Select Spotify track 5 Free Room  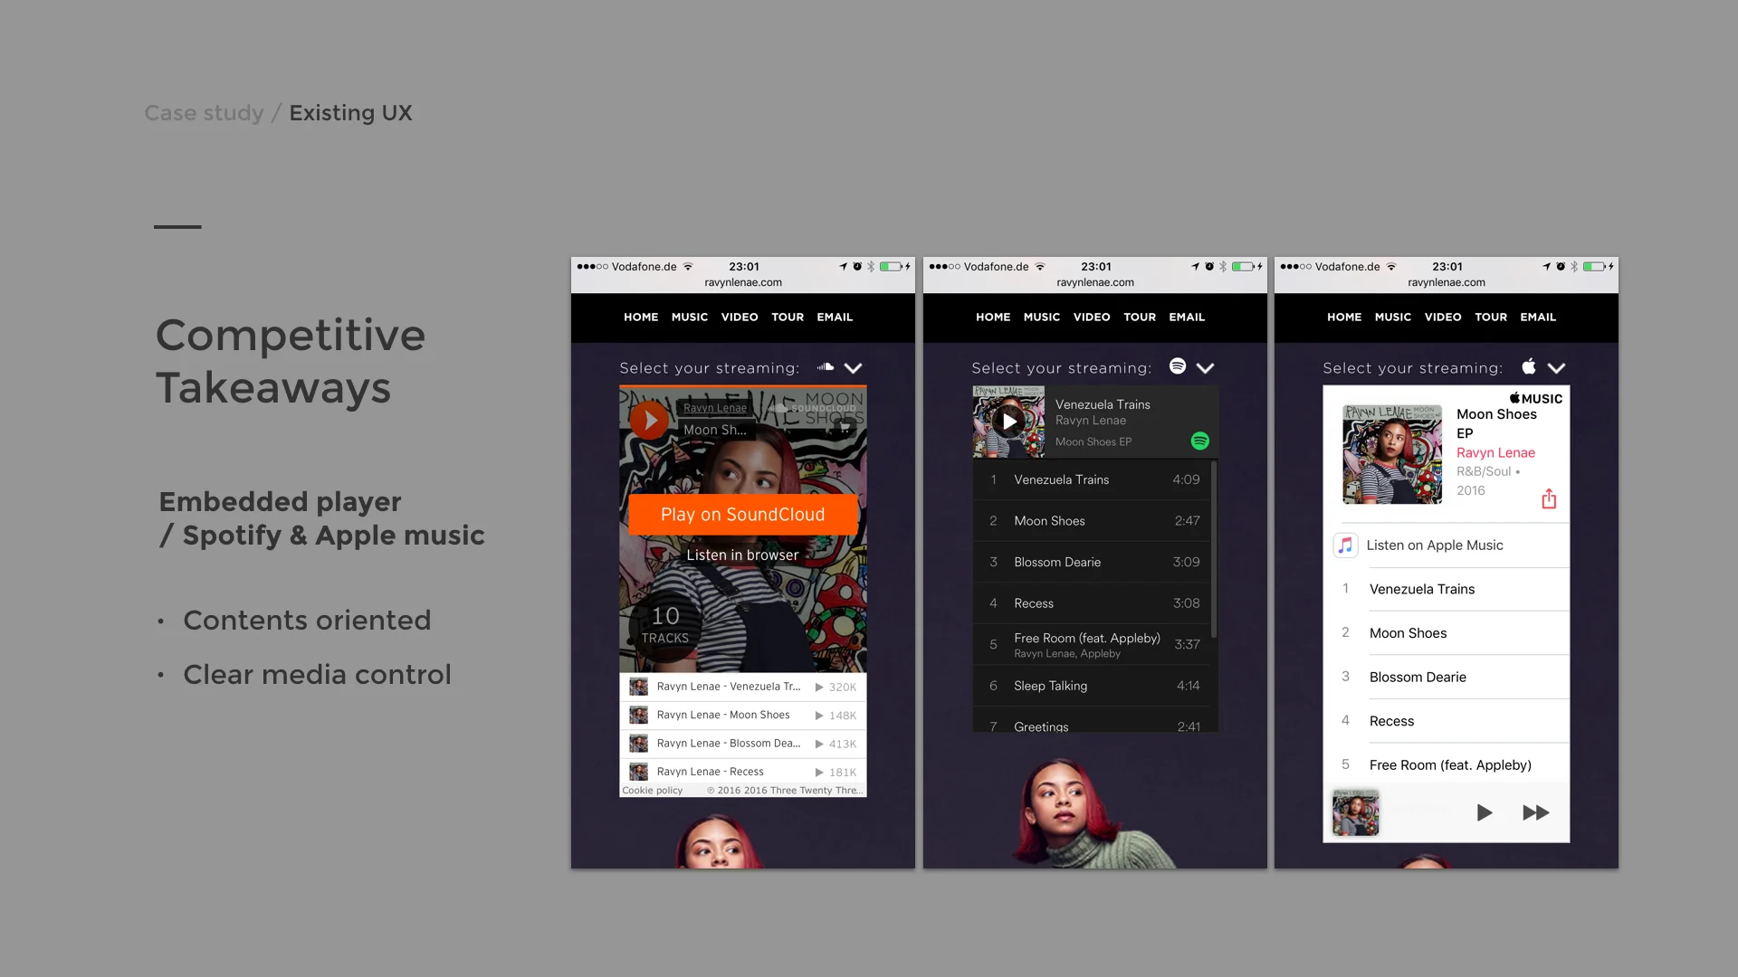point(1092,644)
